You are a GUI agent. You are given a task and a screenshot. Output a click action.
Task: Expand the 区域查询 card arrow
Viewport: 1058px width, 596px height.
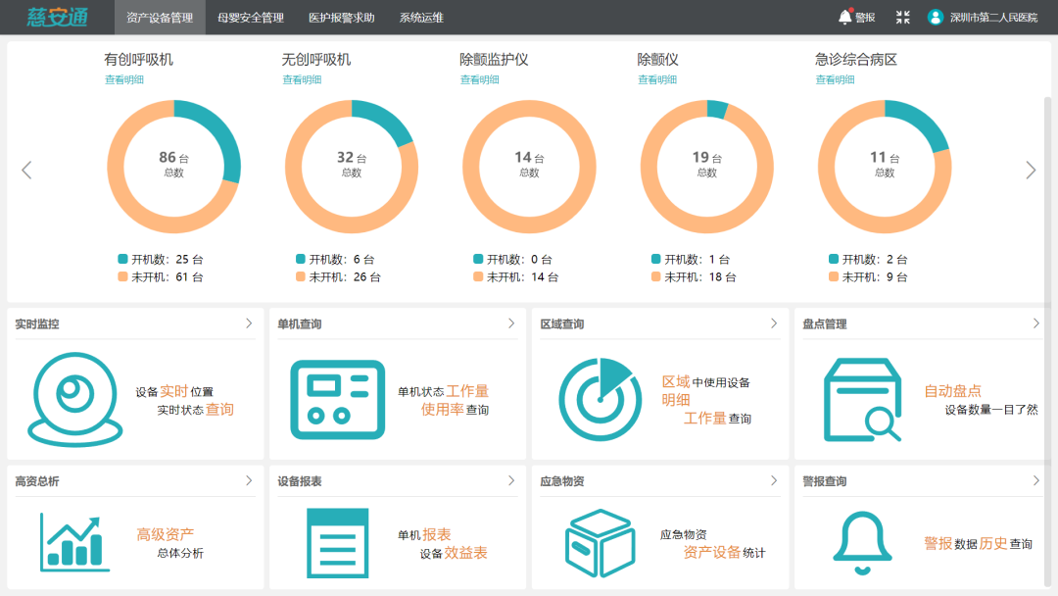coord(774,323)
